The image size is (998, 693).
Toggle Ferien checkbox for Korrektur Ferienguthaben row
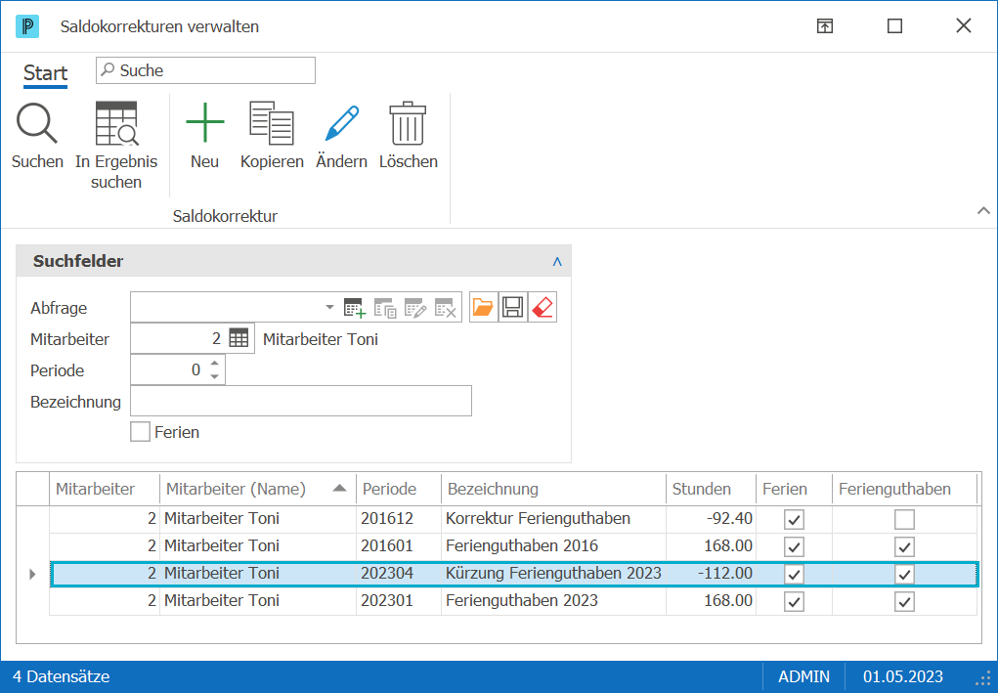pos(794,519)
